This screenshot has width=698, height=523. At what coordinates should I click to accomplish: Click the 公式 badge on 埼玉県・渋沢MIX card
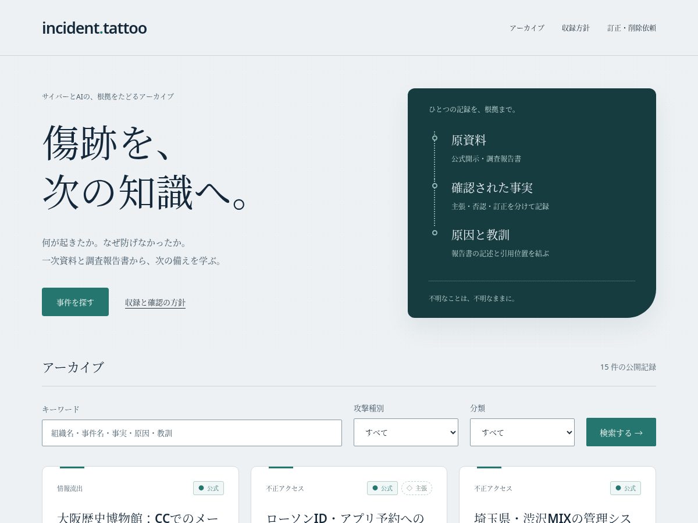click(x=625, y=488)
